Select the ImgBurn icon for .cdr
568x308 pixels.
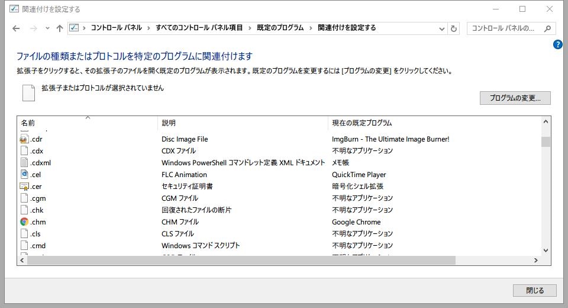24,139
